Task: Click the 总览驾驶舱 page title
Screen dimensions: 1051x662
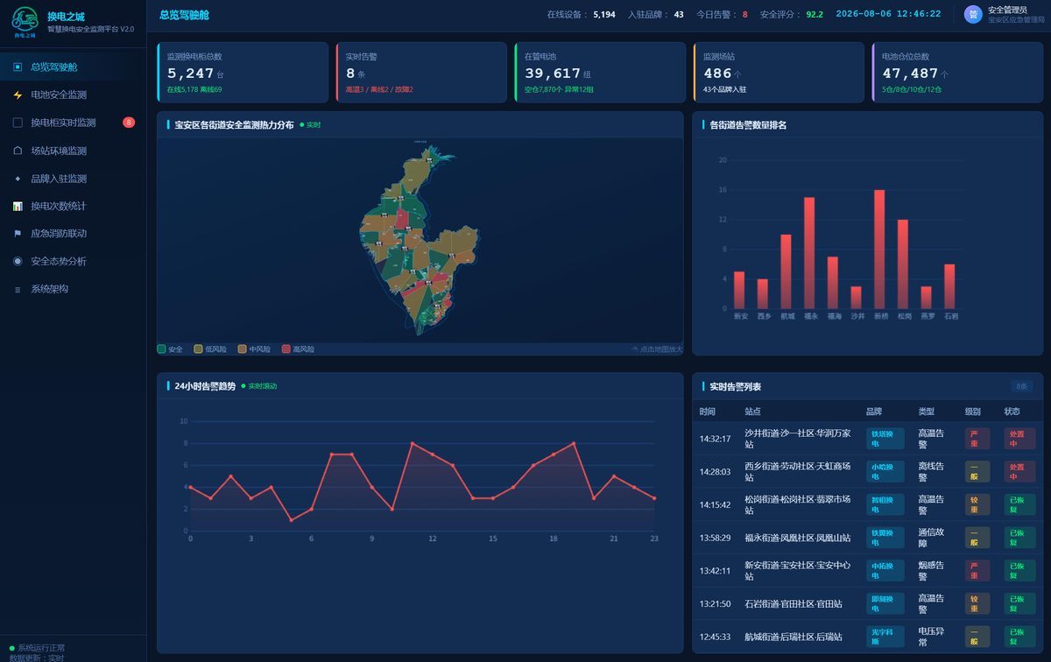Action: coord(184,14)
